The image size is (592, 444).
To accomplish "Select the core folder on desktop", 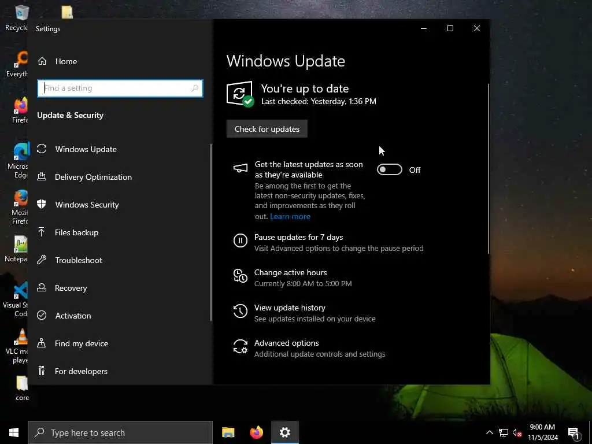I will click(x=22, y=388).
